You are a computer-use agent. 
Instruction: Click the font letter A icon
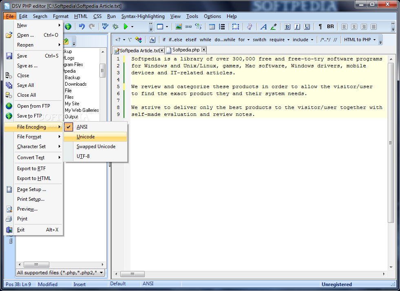[263, 27]
